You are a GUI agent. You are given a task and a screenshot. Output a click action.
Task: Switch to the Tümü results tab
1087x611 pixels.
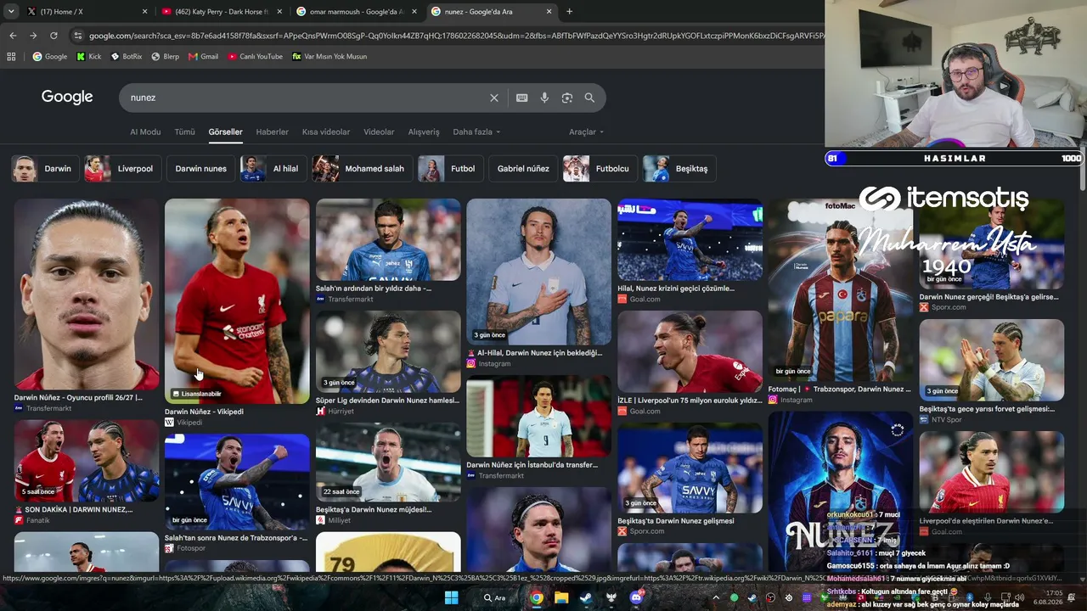(x=184, y=132)
